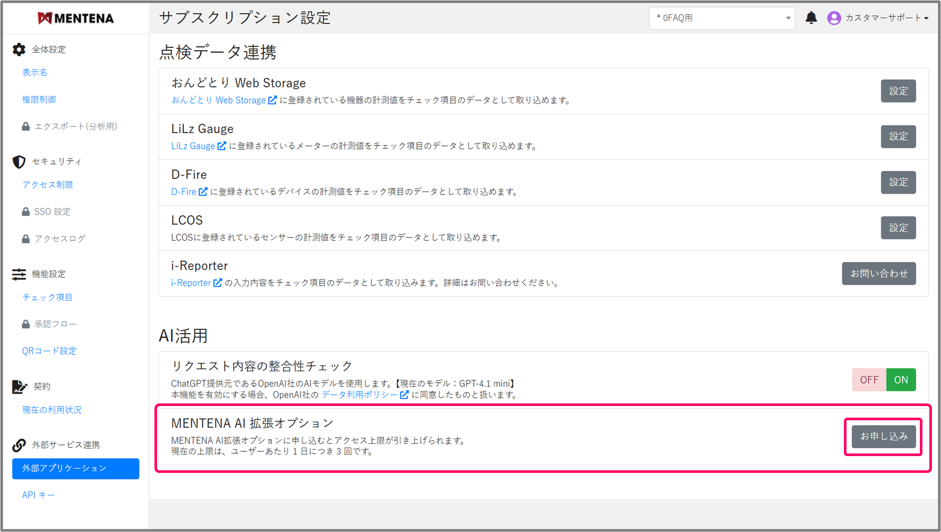Open the 0FAQ用 workspace dropdown
Viewport: 941px width, 532px height.
[722, 18]
